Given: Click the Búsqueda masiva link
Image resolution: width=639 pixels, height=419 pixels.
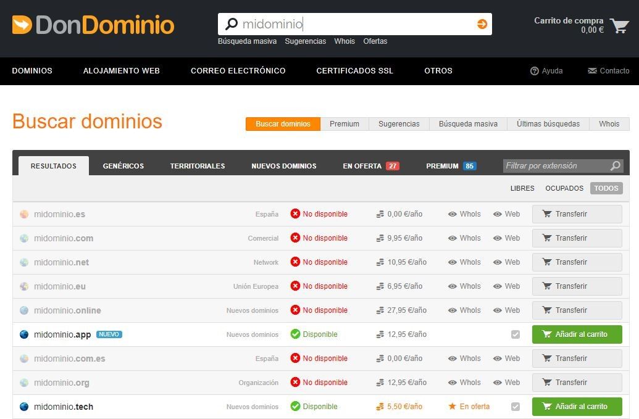Looking at the screenshot, I should pos(246,41).
